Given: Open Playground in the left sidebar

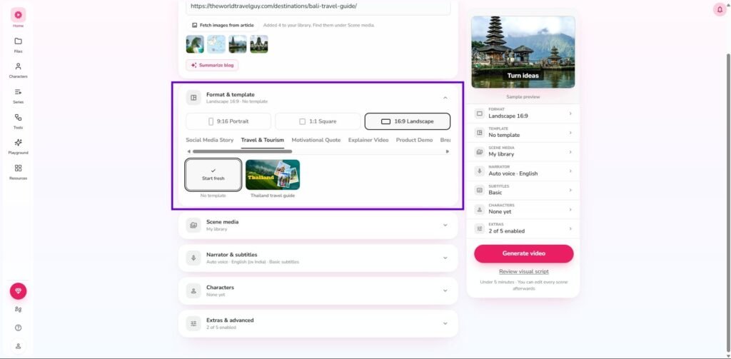Looking at the screenshot, I should coord(18,146).
